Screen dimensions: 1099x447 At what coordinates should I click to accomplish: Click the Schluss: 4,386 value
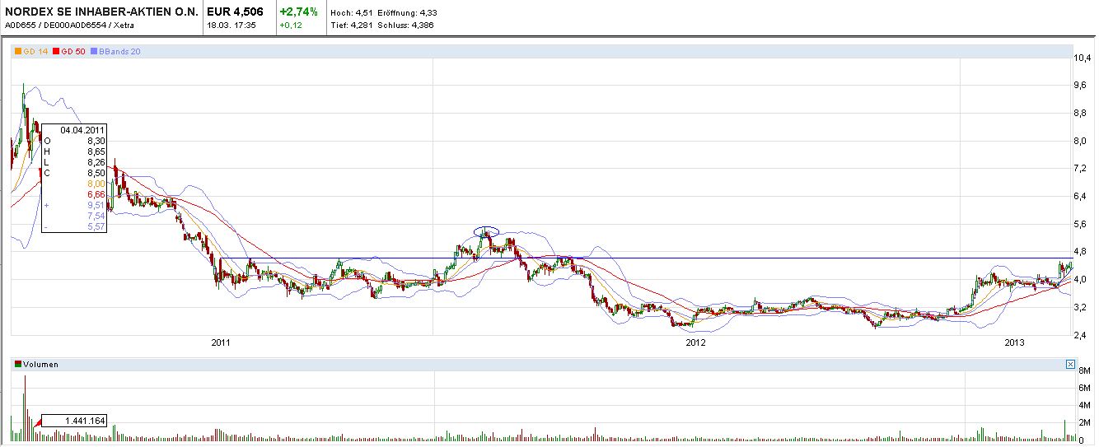point(405,25)
